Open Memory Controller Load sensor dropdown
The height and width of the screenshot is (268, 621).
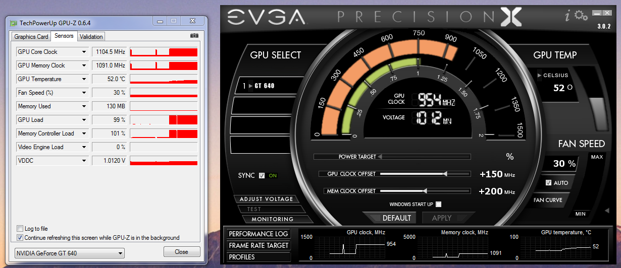pyautogui.click(x=84, y=133)
